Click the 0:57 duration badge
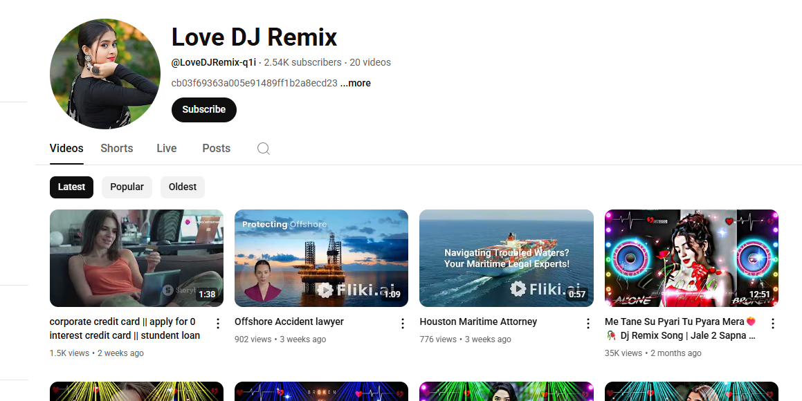Viewport: 802px width, 401px height. (x=577, y=295)
